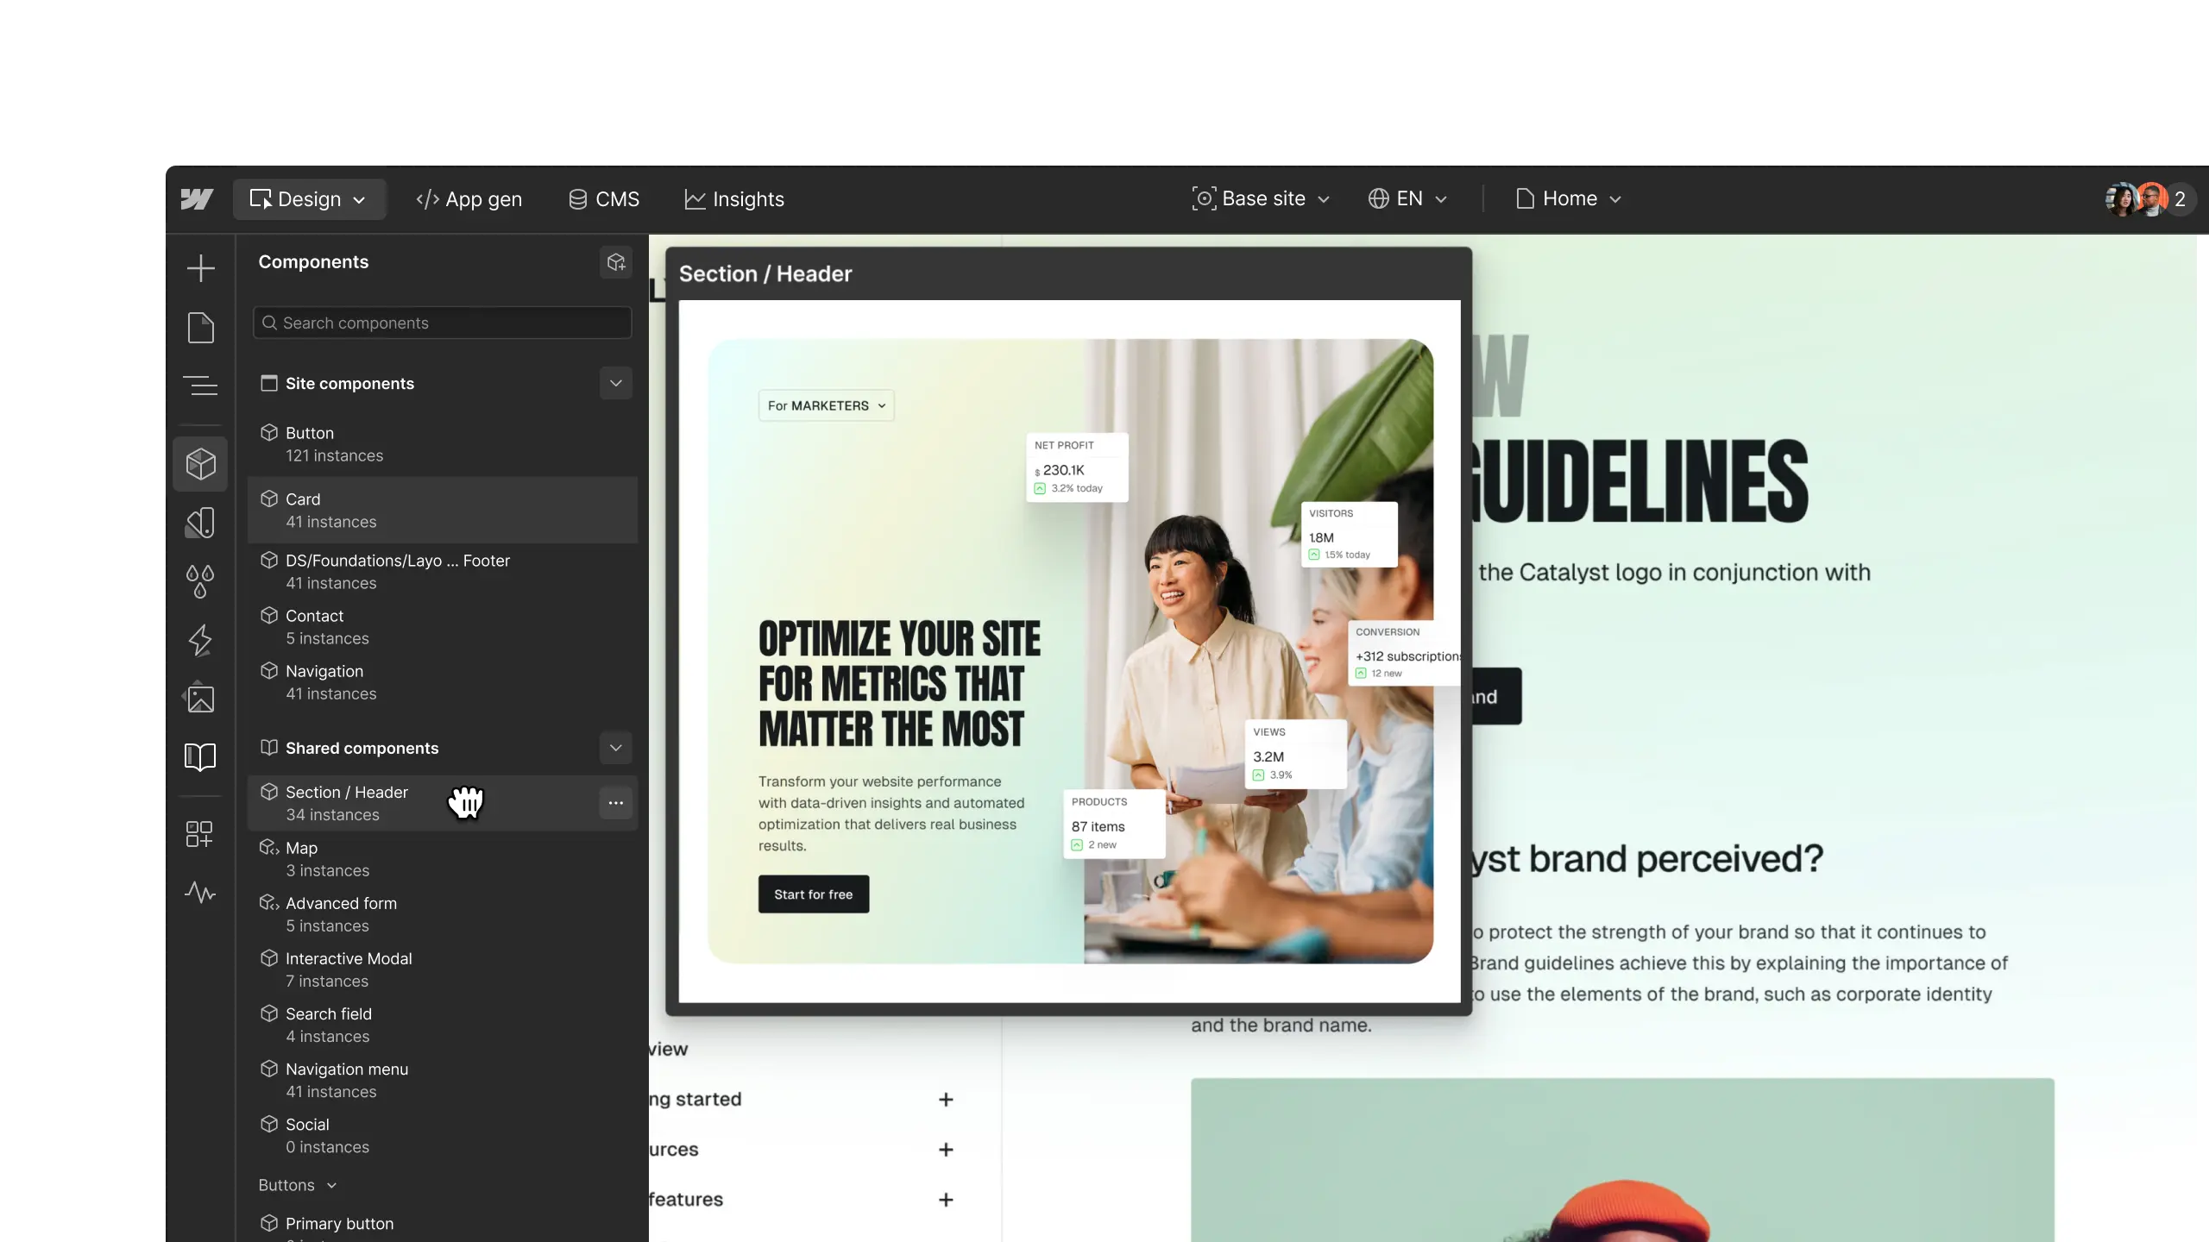Expand the Buttons group chevron

tap(331, 1186)
